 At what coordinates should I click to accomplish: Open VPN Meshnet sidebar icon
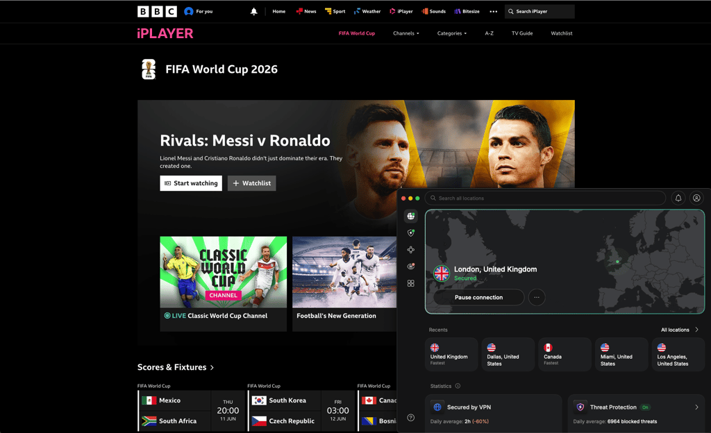pos(411,250)
